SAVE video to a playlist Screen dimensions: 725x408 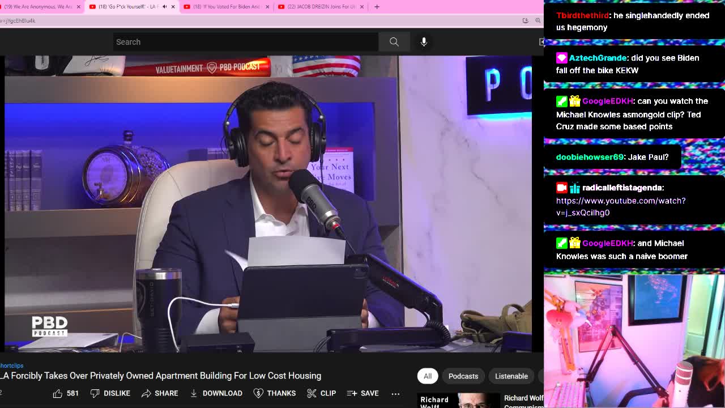pyautogui.click(x=362, y=393)
